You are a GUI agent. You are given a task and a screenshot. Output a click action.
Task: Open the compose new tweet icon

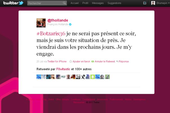pos(145,3)
